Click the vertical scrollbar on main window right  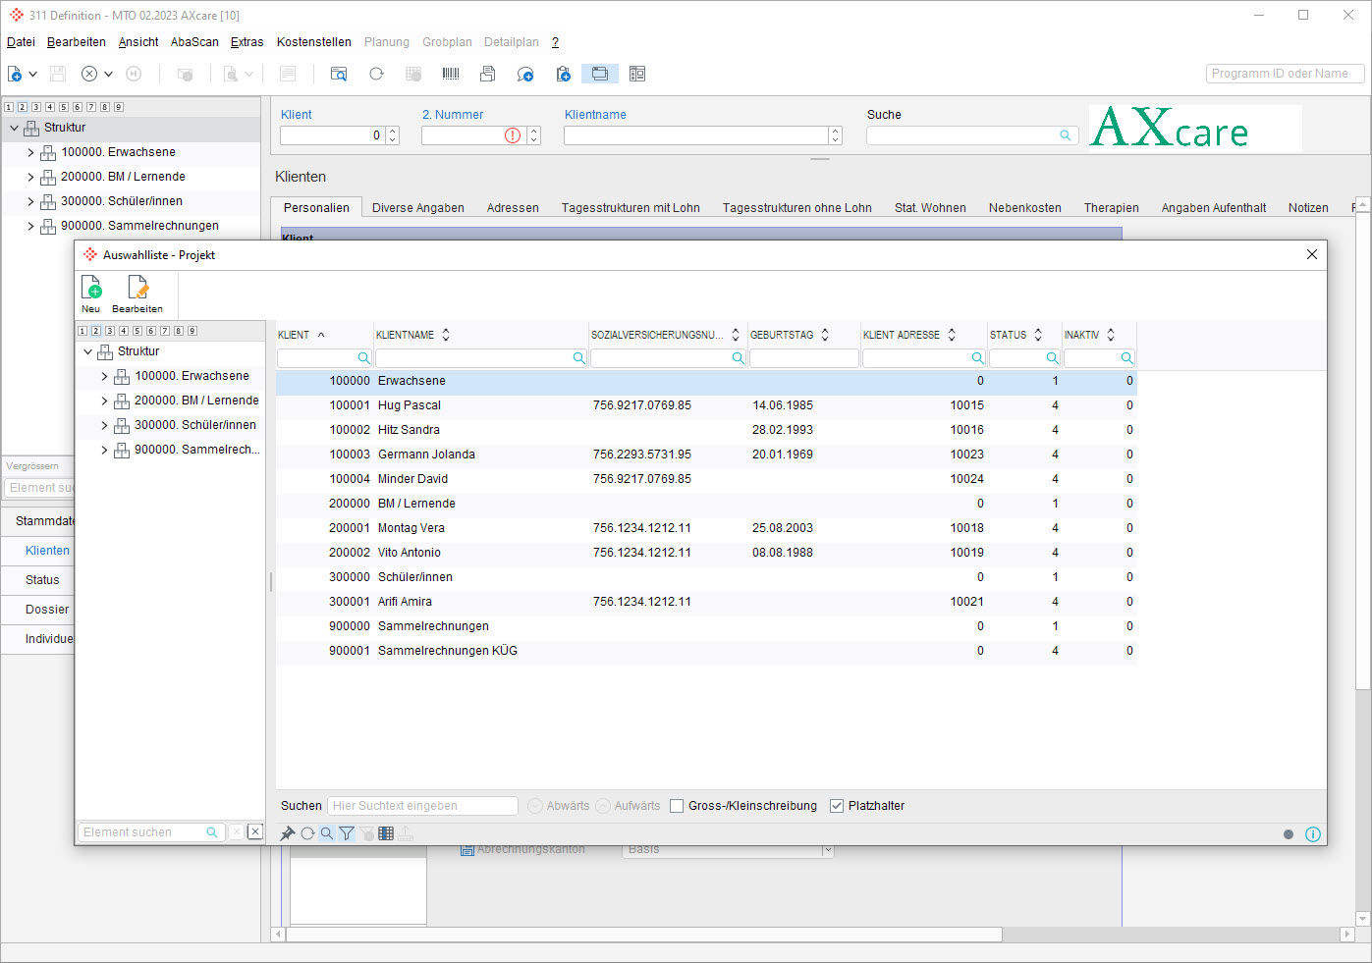tap(1362, 450)
